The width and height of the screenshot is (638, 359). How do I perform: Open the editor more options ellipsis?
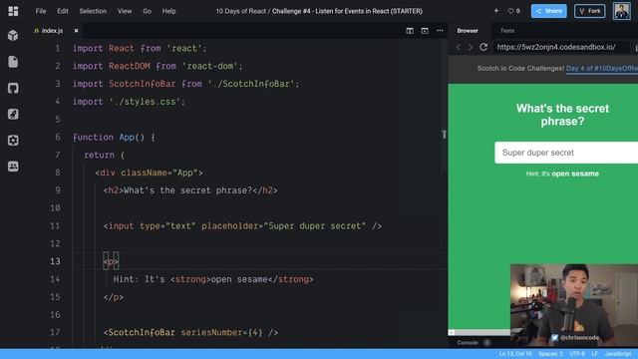(440, 31)
